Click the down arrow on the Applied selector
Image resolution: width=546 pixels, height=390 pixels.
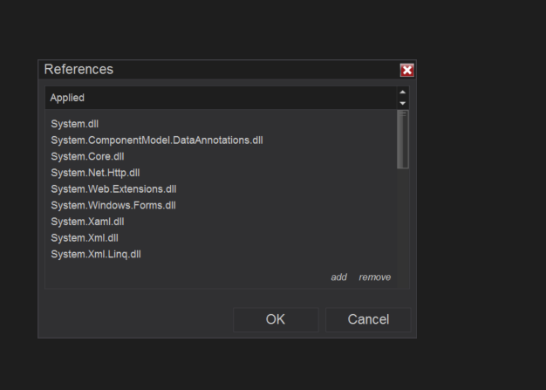click(x=402, y=103)
